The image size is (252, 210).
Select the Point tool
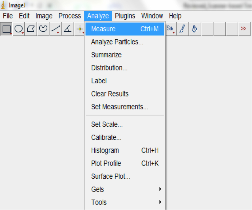80,29
